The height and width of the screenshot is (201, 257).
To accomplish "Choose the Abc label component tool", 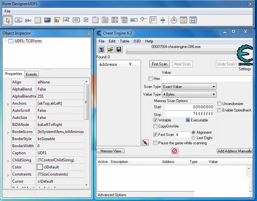I will [x=28, y=20].
